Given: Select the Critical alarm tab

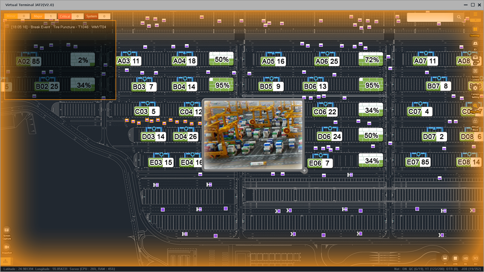Looking at the screenshot, I should coord(65,16).
